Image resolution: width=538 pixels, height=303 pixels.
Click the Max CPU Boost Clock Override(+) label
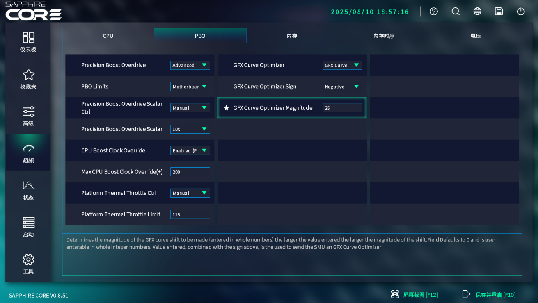122,172
